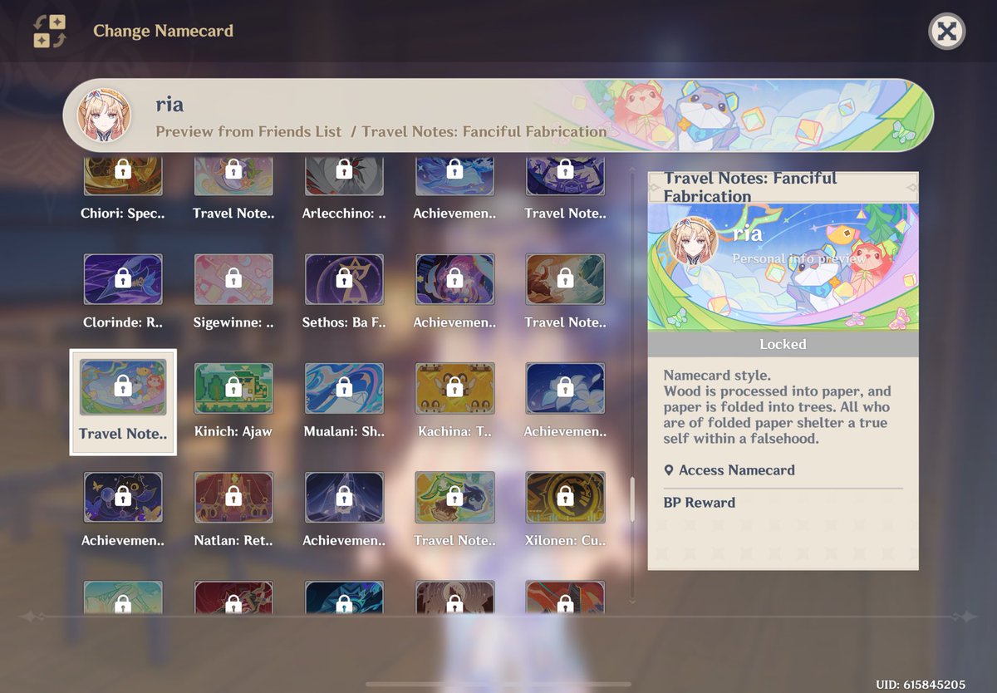Select the Xilonen: Cu.. namecard

[565, 510]
